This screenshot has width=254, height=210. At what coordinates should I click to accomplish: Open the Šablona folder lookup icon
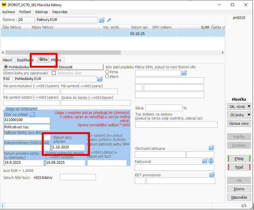(102, 20)
